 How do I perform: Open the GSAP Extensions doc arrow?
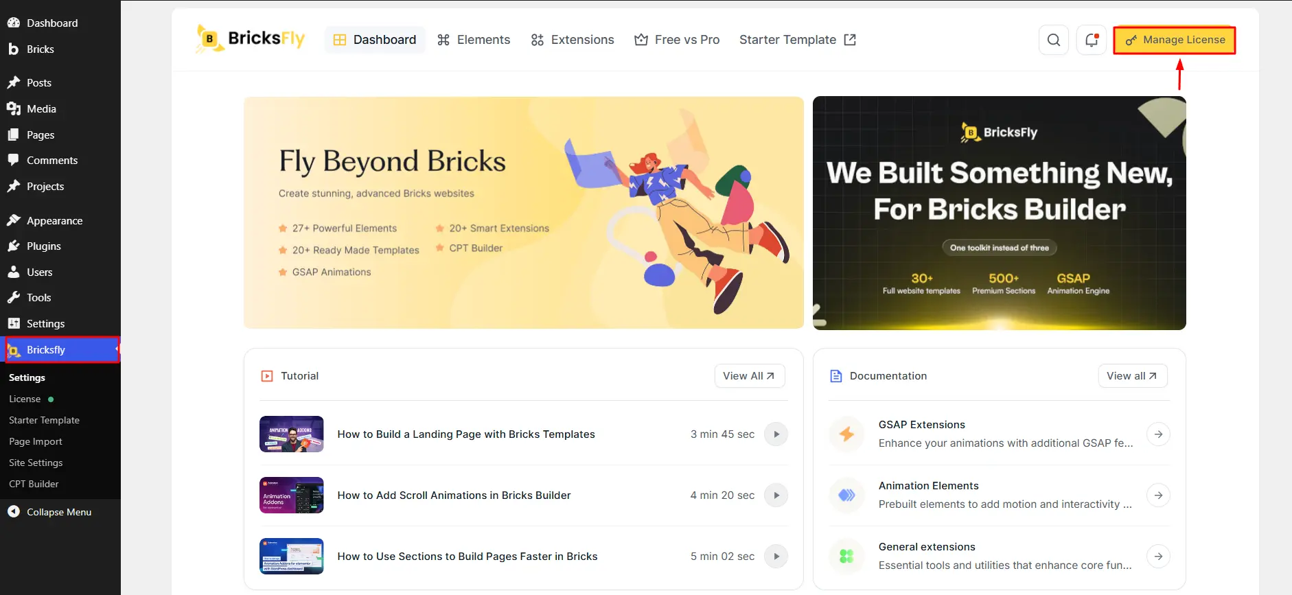coord(1158,434)
